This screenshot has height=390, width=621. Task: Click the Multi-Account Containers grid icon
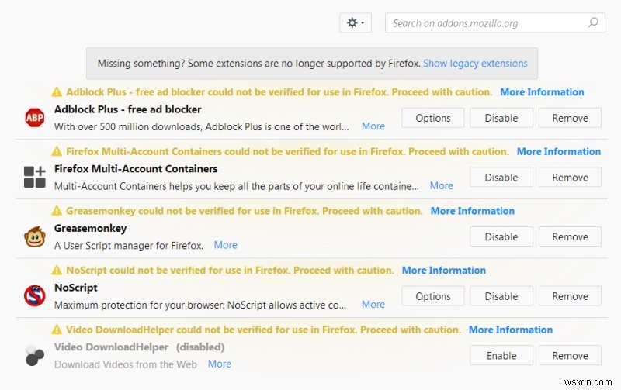click(35, 177)
